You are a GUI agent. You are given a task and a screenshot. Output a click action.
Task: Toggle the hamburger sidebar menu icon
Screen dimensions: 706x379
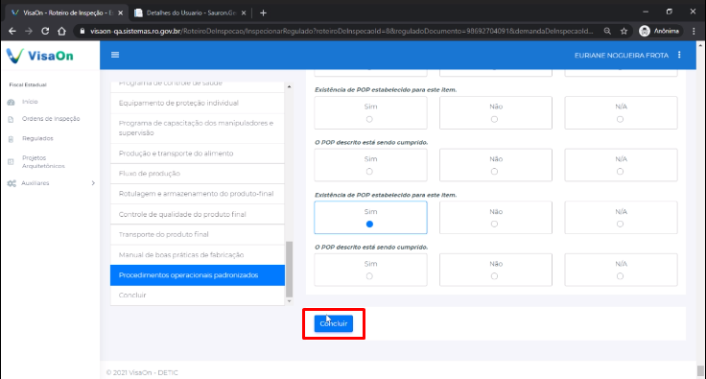[x=115, y=55]
